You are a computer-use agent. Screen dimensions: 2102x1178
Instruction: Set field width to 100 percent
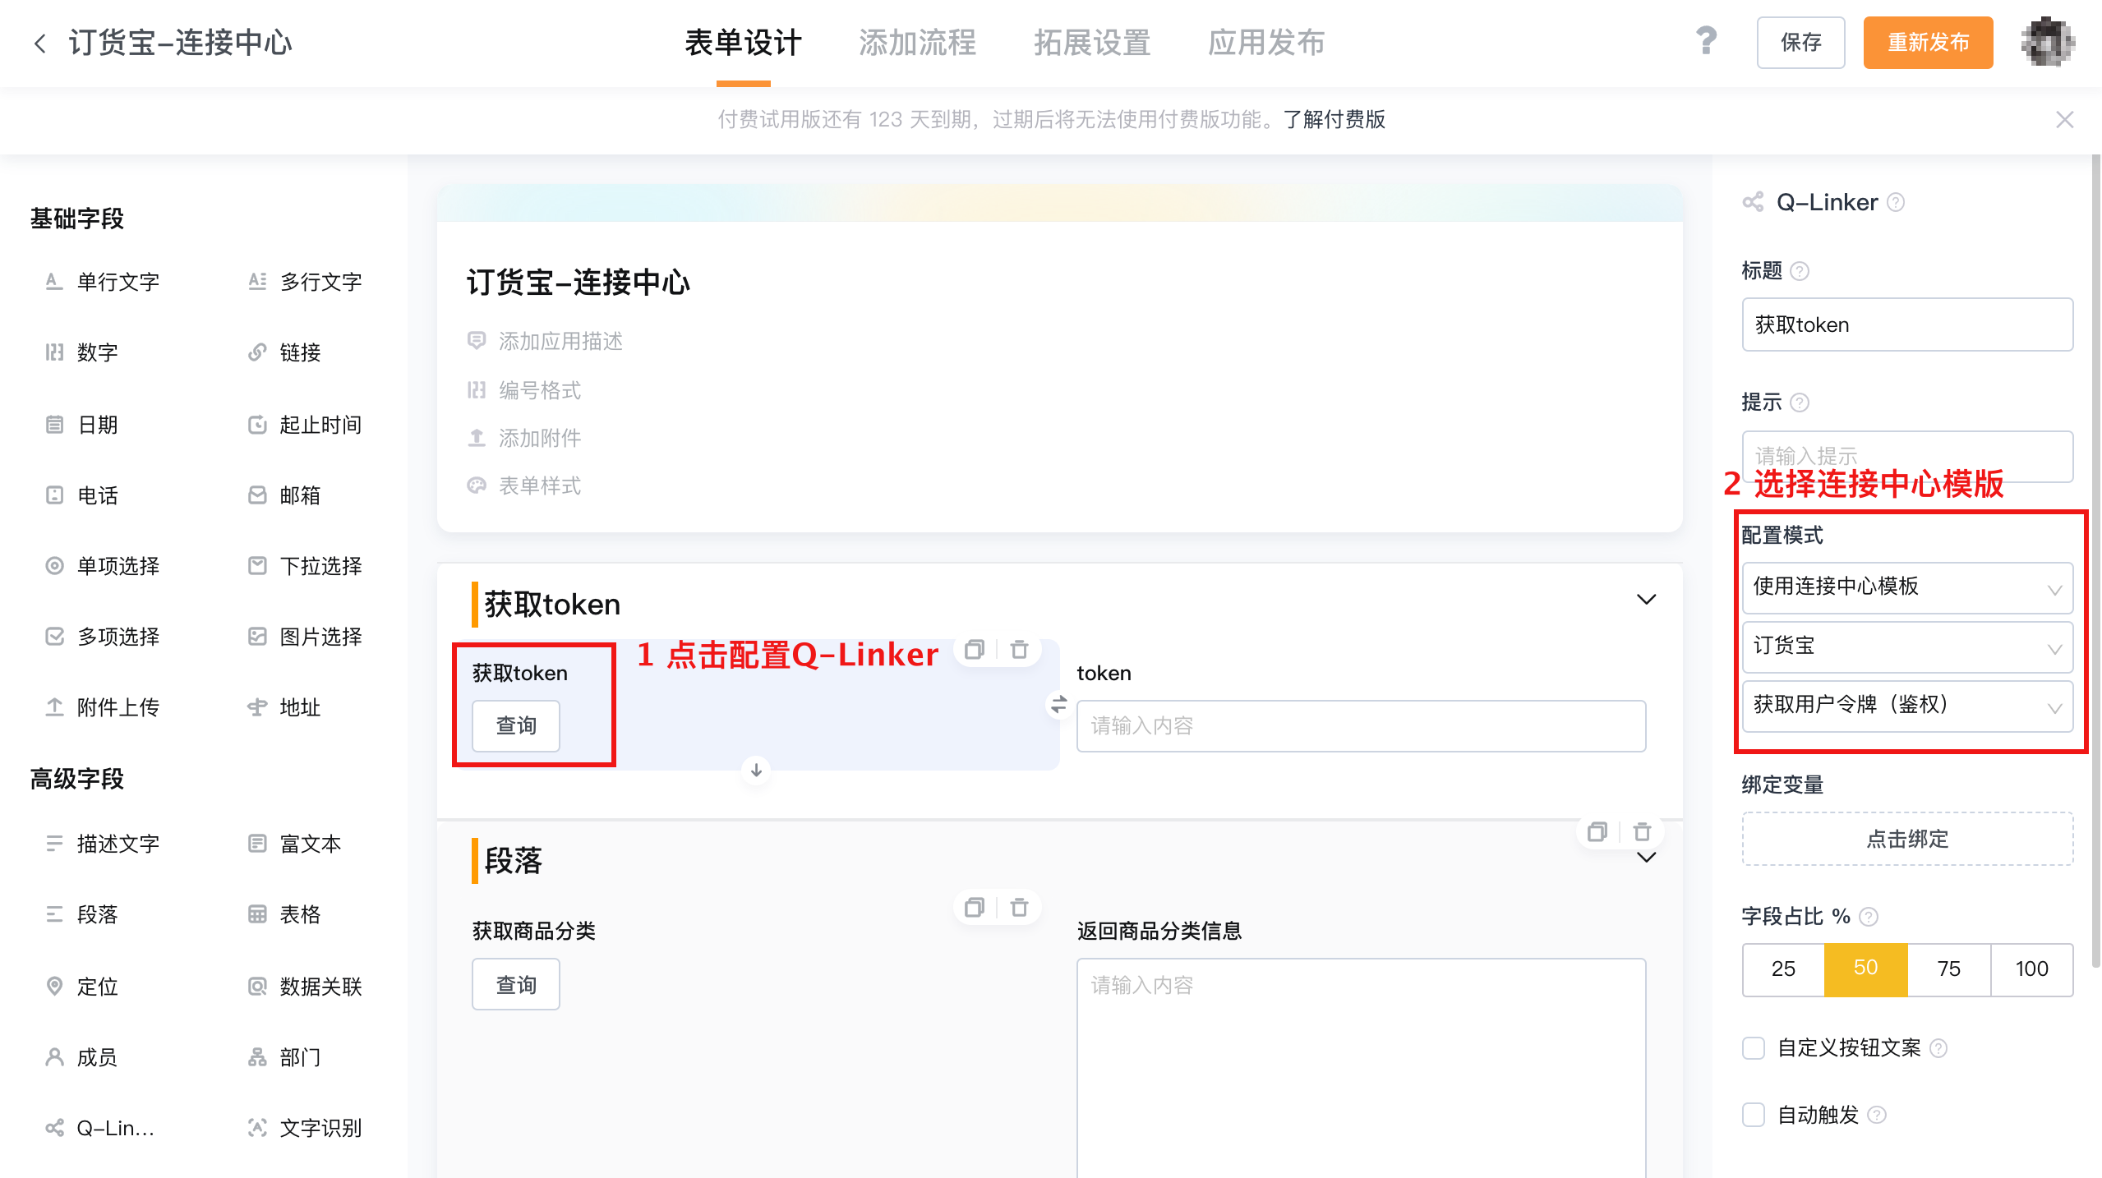click(2031, 969)
